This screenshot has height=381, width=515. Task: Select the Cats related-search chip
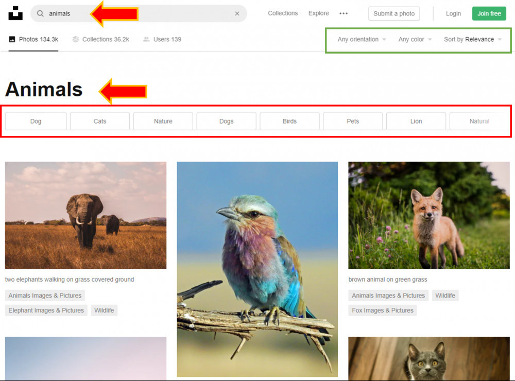[100, 121]
